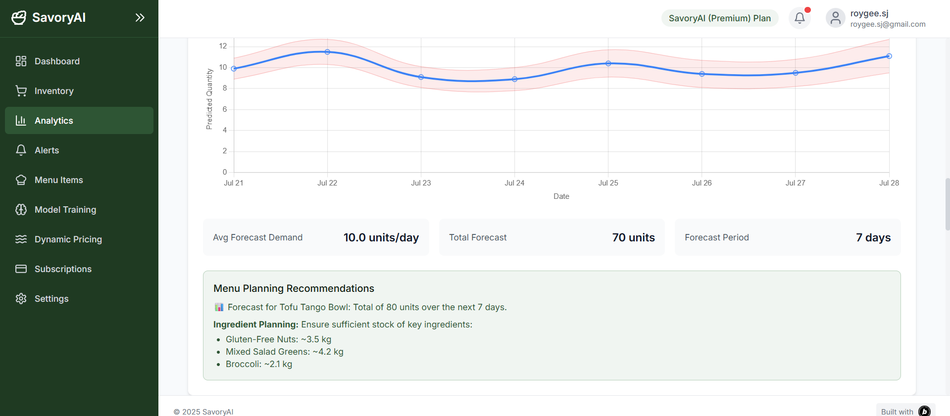Click the SavoryAI logo icon
The image size is (950, 416).
click(x=19, y=18)
